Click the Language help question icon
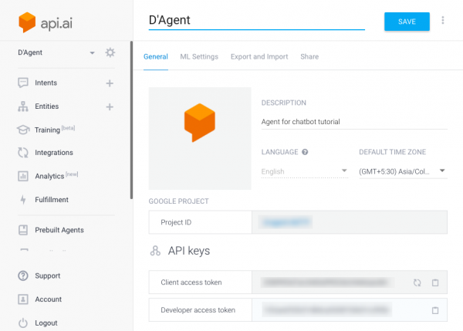463x331 pixels. pyautogui.click(x=305, y=152)
